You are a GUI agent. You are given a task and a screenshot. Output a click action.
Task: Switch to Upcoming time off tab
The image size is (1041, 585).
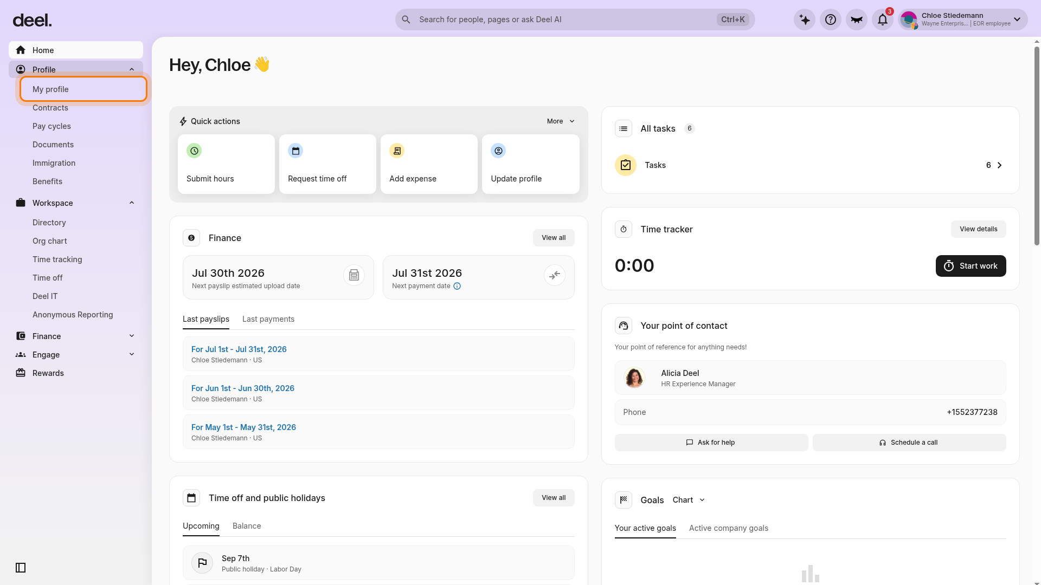[x=201, y=526]
